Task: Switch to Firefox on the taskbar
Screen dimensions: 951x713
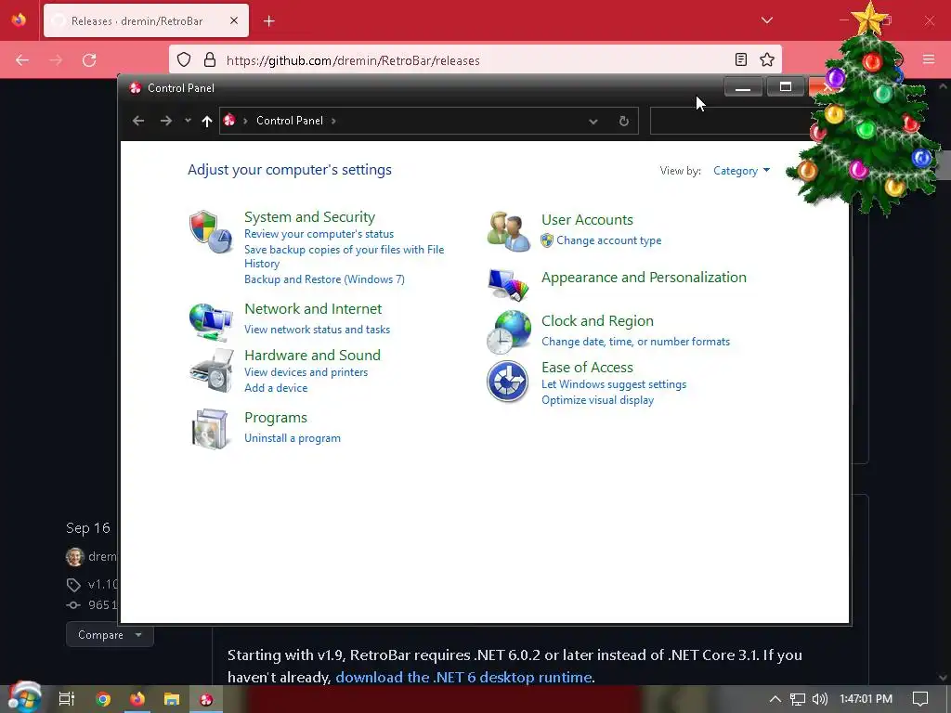Action: pos(137,699)
